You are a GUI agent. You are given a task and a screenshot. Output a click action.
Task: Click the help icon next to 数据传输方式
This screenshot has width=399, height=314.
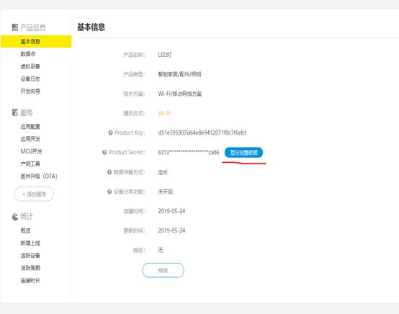click(109, 172)
